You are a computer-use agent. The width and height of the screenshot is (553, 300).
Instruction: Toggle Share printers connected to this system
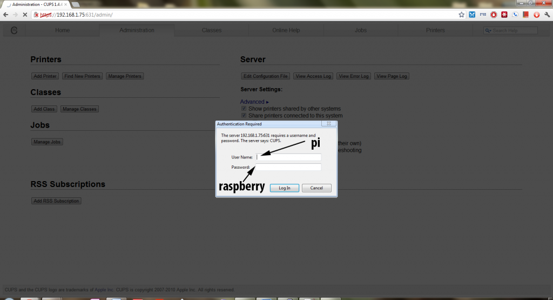pos(244,116)
